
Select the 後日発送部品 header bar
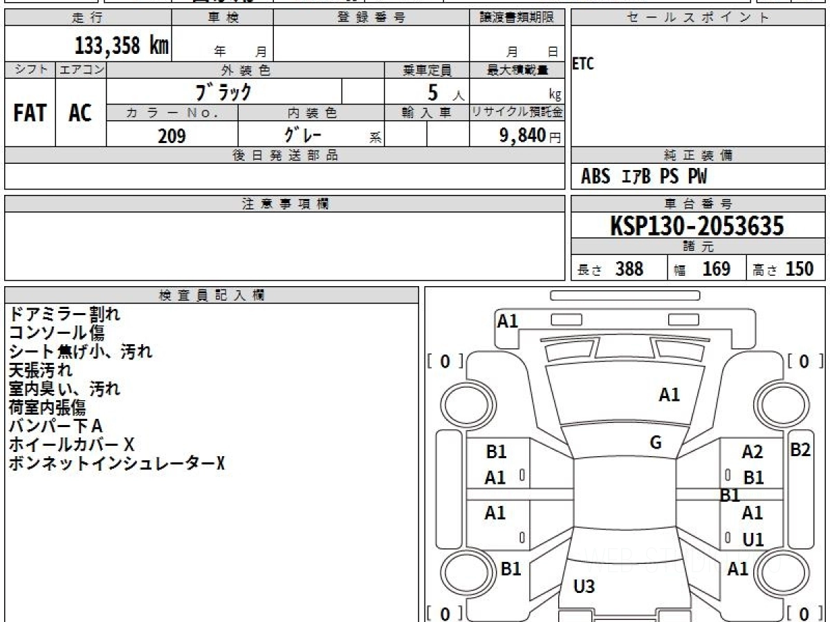tap(285, 155)
